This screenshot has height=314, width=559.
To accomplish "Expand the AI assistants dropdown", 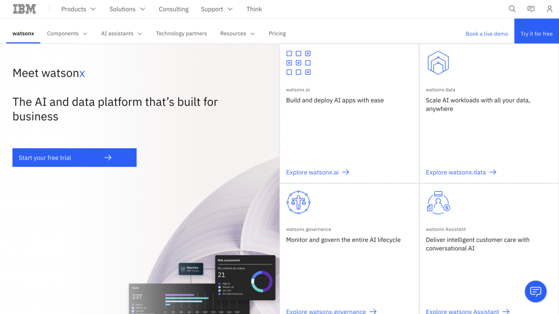I will click(122, 33).
